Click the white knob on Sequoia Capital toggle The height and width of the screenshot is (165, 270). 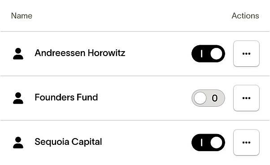click(216, 143)
